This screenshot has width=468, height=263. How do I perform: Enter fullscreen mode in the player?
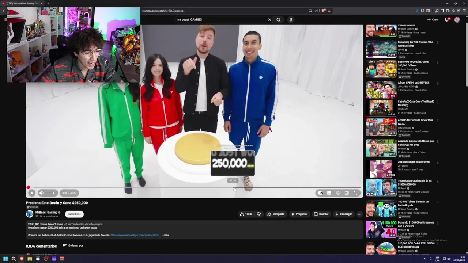point(355,193)
